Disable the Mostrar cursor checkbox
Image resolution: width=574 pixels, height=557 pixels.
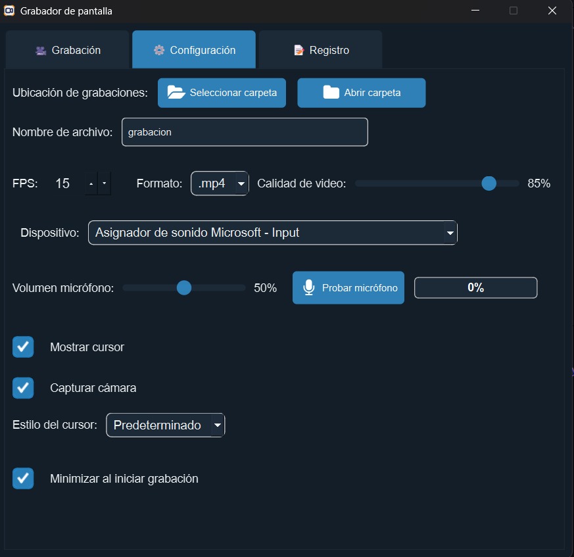pos(23,347)
